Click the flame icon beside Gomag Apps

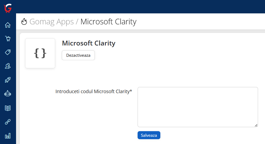tap(24, 21)
